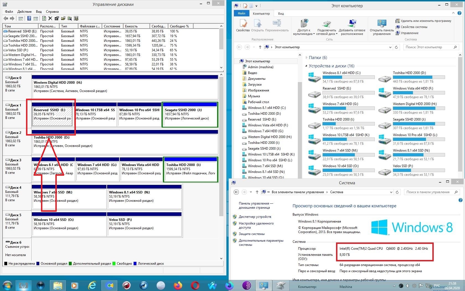Open the blue Файл tab in Explorer
This screenshot has width=465, height=291.
coord(241,13)
